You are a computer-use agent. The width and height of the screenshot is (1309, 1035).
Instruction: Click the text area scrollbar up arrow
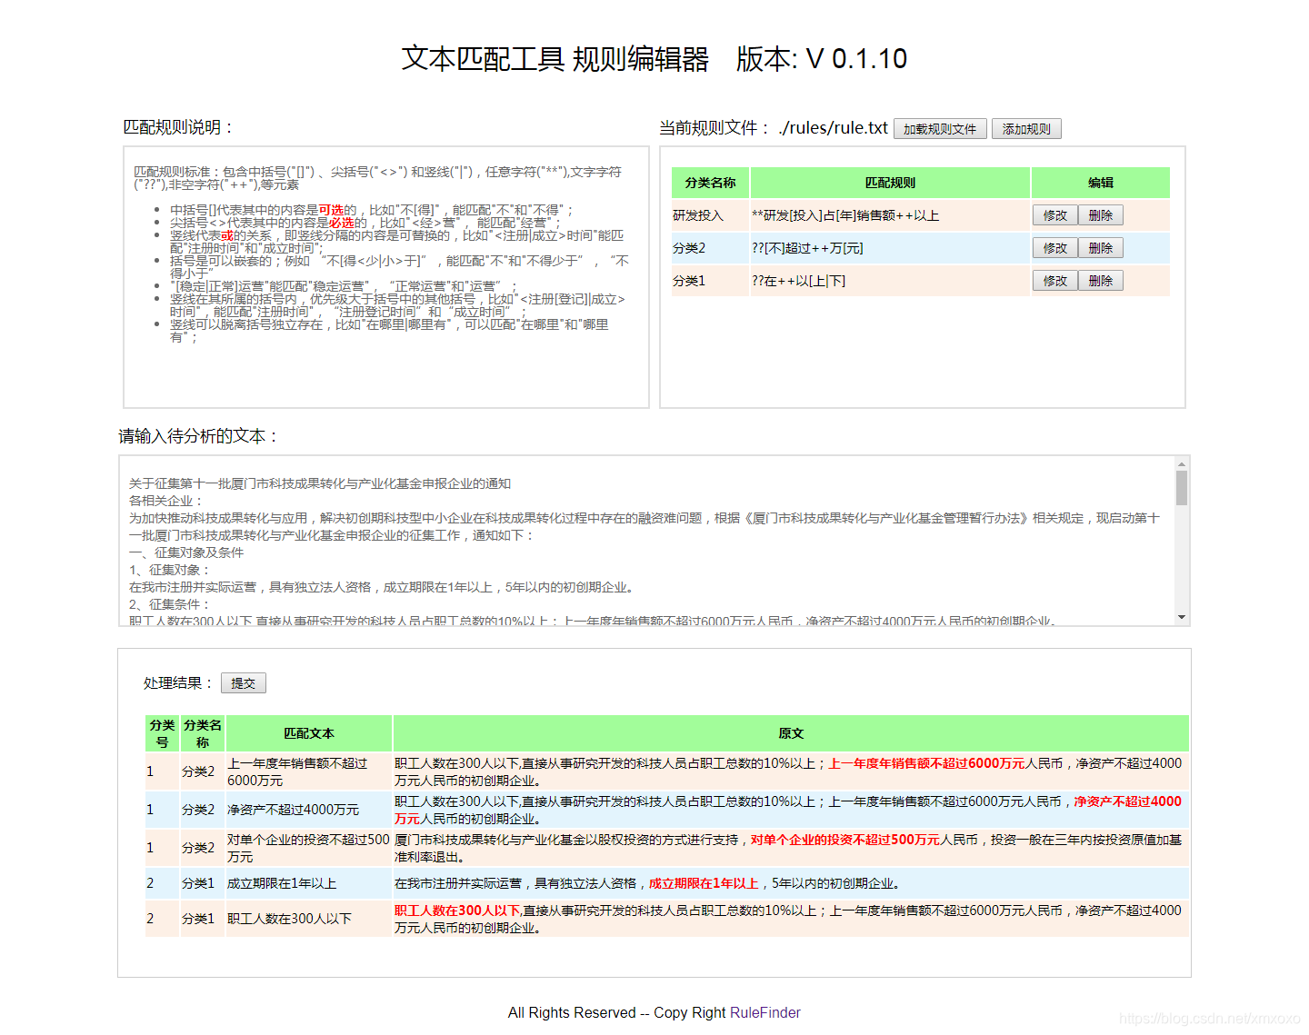click(1182, 463)
